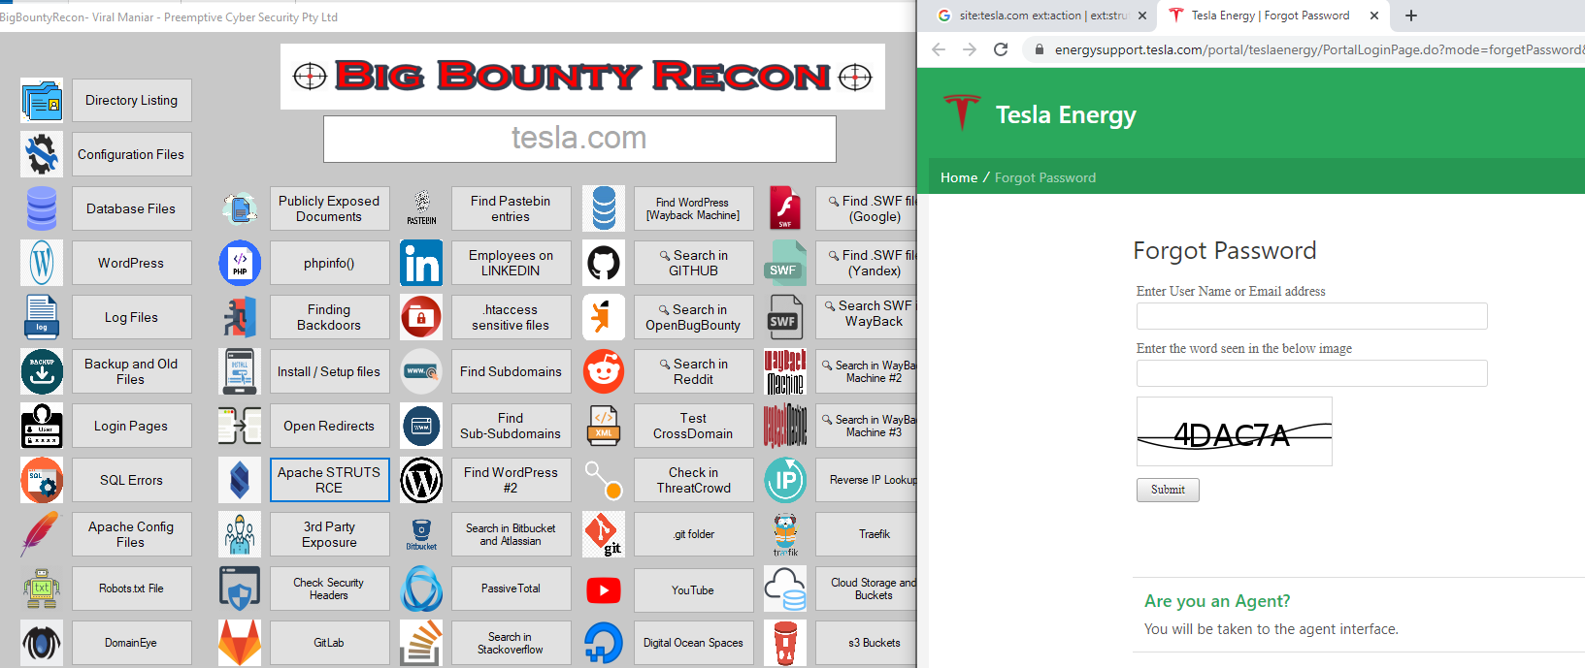Click the Employees on LINKEDIN button

point(511,263)
